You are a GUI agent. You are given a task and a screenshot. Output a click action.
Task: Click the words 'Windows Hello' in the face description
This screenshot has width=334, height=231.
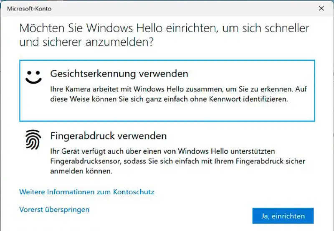pos(159,89)
